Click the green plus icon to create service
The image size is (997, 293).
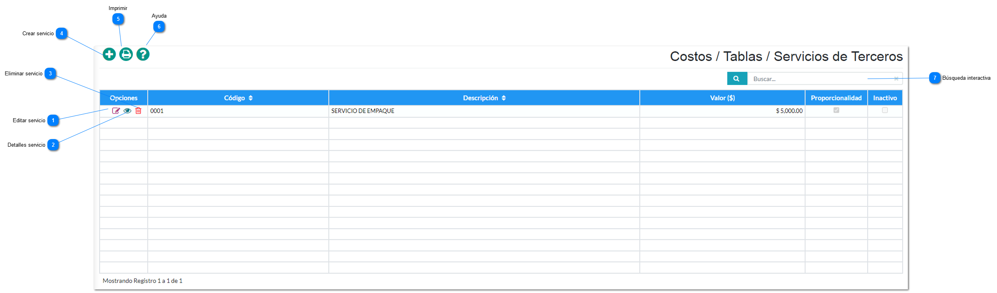coord(109,54)
